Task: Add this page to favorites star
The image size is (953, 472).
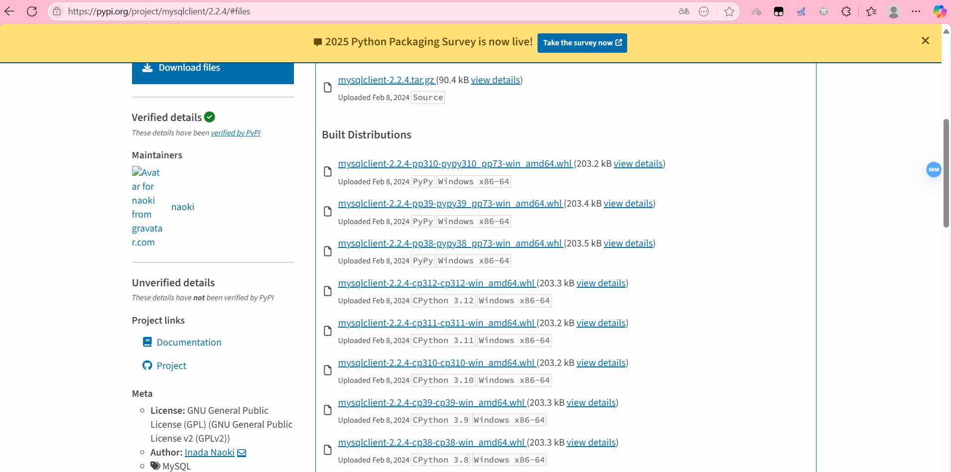Action: click(x=729, y=11)
